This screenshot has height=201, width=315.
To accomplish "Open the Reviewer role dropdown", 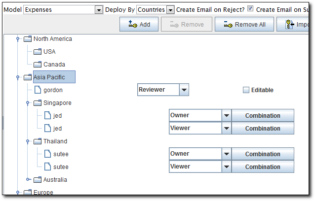I will (x=184, y=90).
